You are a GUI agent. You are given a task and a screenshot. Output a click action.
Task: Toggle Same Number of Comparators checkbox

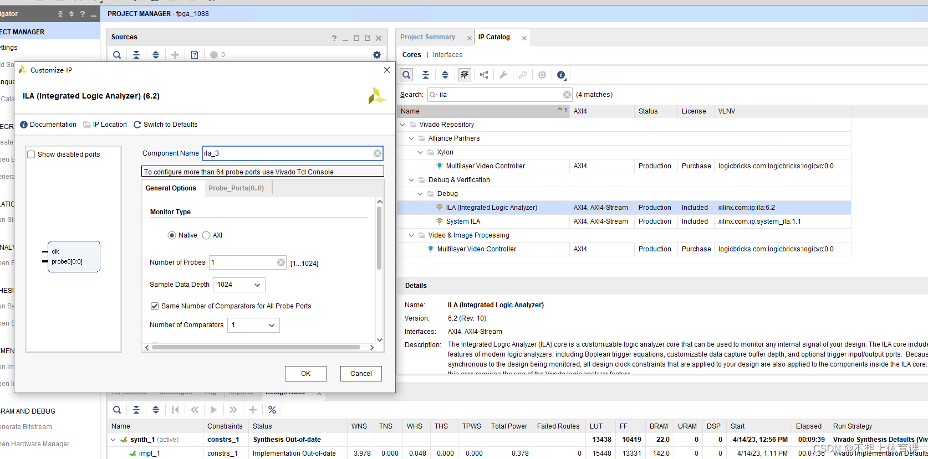click(x=155, y=306)
